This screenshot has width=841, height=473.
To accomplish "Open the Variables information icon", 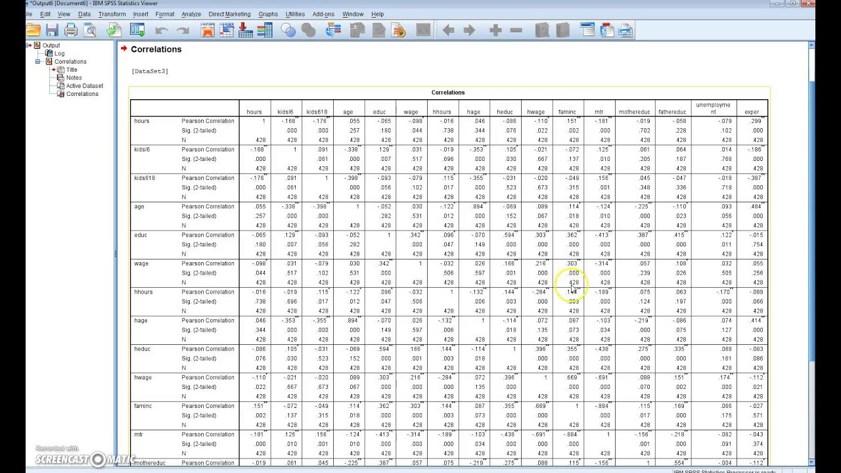I will tap(265, 30).
